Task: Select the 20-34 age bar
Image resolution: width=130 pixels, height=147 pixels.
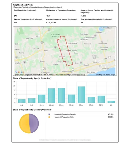Action: pyautogui.click(x=52, y=95)
